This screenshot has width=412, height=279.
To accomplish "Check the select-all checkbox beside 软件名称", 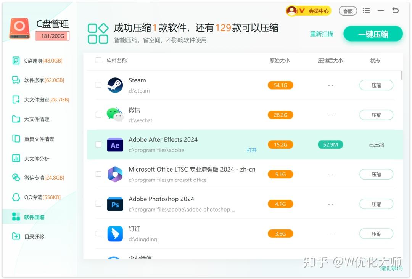I will point(98,60).
